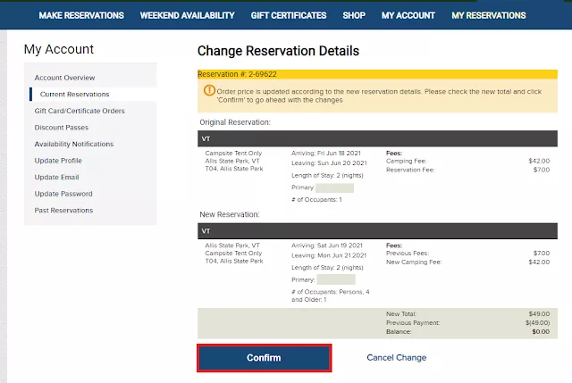Open Update Password page
The width and height of the screenshot is (572, 383).
click(63, 194)
